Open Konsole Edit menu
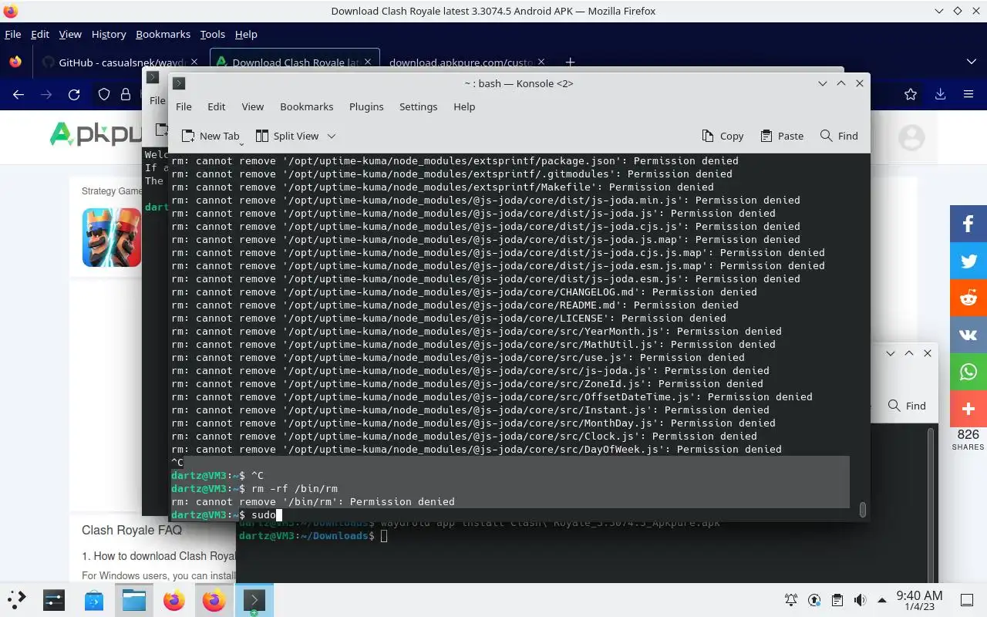The height and width of the screenshot is (617, 987). pos(217,106)
